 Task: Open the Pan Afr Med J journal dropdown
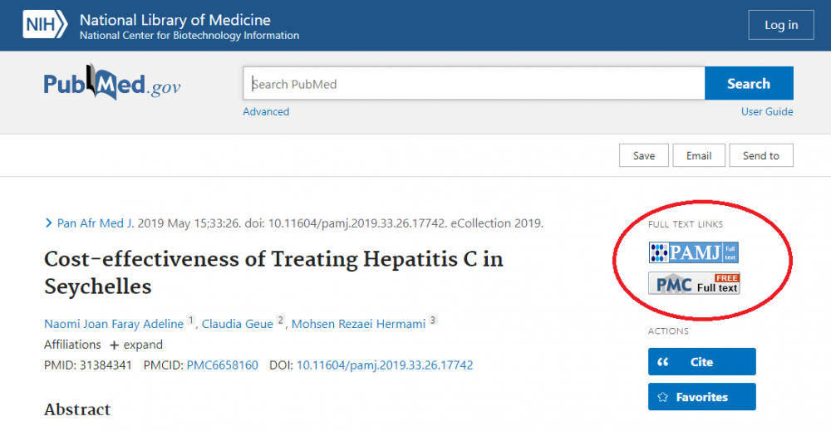95,223
